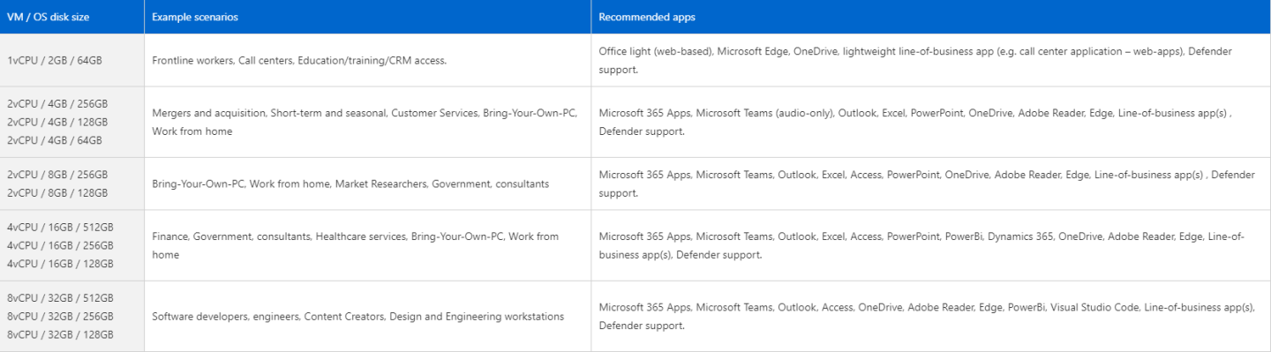Select the 2vCPU / 4GB / 128GB entry

[57, 122]
